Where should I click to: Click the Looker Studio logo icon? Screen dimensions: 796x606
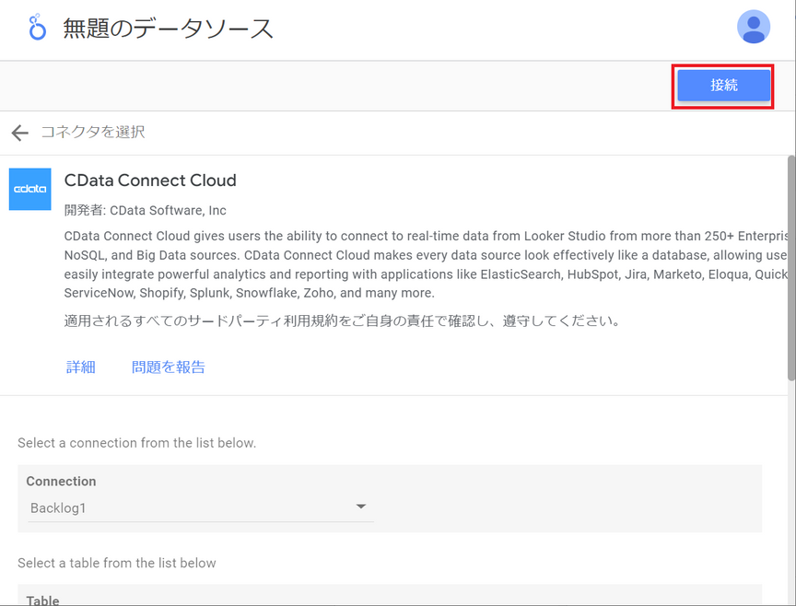37,28
